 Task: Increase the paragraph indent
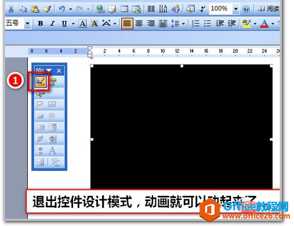coord(231,24)
